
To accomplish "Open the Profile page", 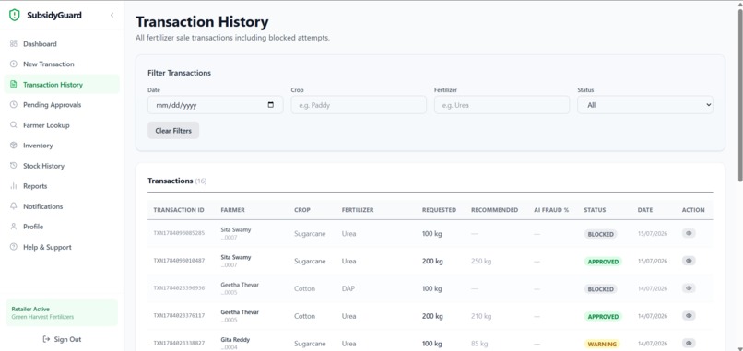I will coord(62,227).
